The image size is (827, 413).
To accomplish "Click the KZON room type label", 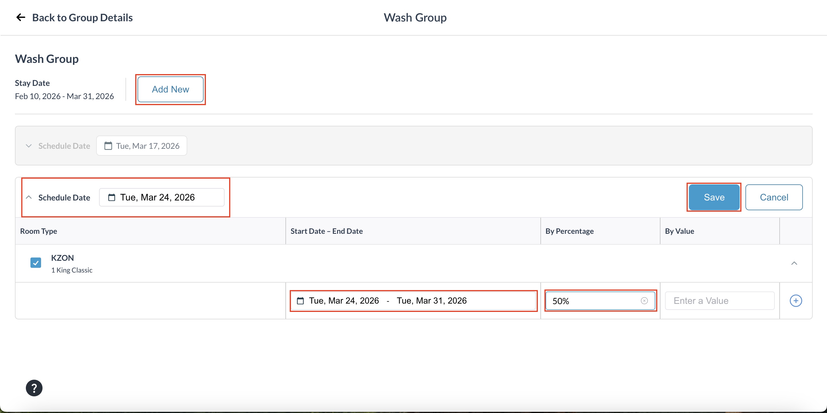I will (x=62, y=258).
